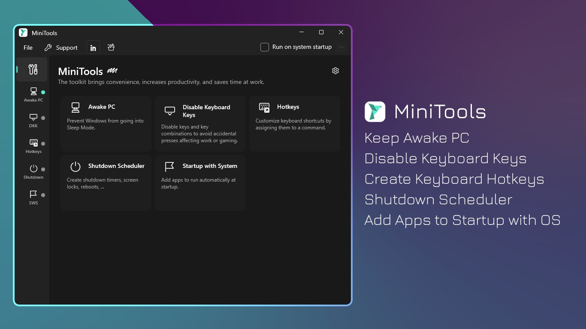Open DKK from the sidebar

pyautogui.click(x=33, y=120)
